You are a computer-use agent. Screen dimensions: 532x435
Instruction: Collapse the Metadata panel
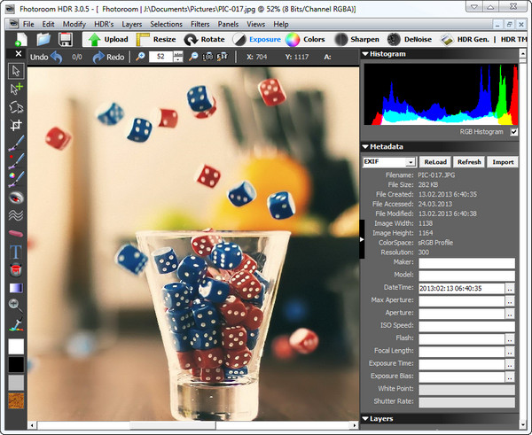[x=365, y=147]
